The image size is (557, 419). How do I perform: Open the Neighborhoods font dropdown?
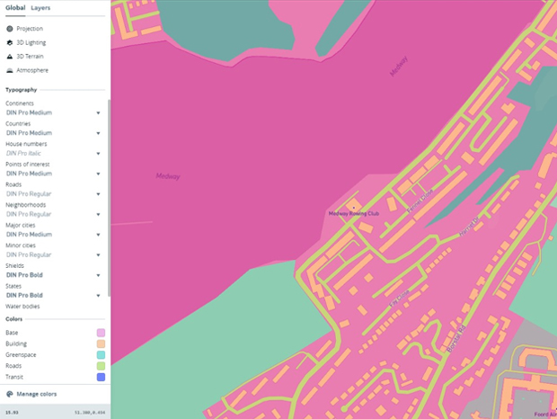click(53, 214)
